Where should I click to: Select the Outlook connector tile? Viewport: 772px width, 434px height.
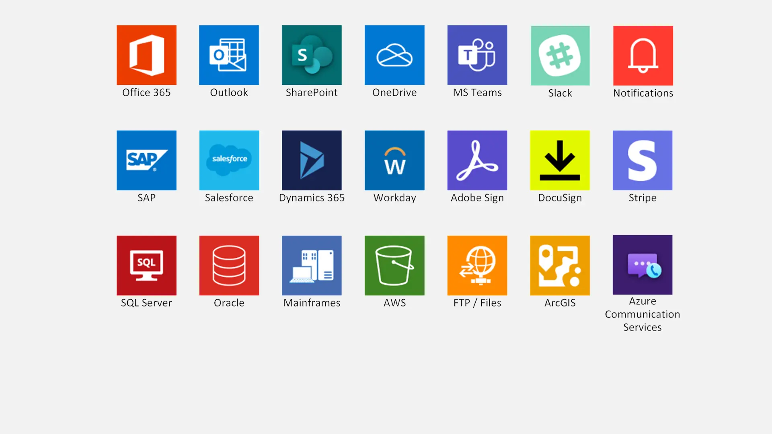pos(229,55)
